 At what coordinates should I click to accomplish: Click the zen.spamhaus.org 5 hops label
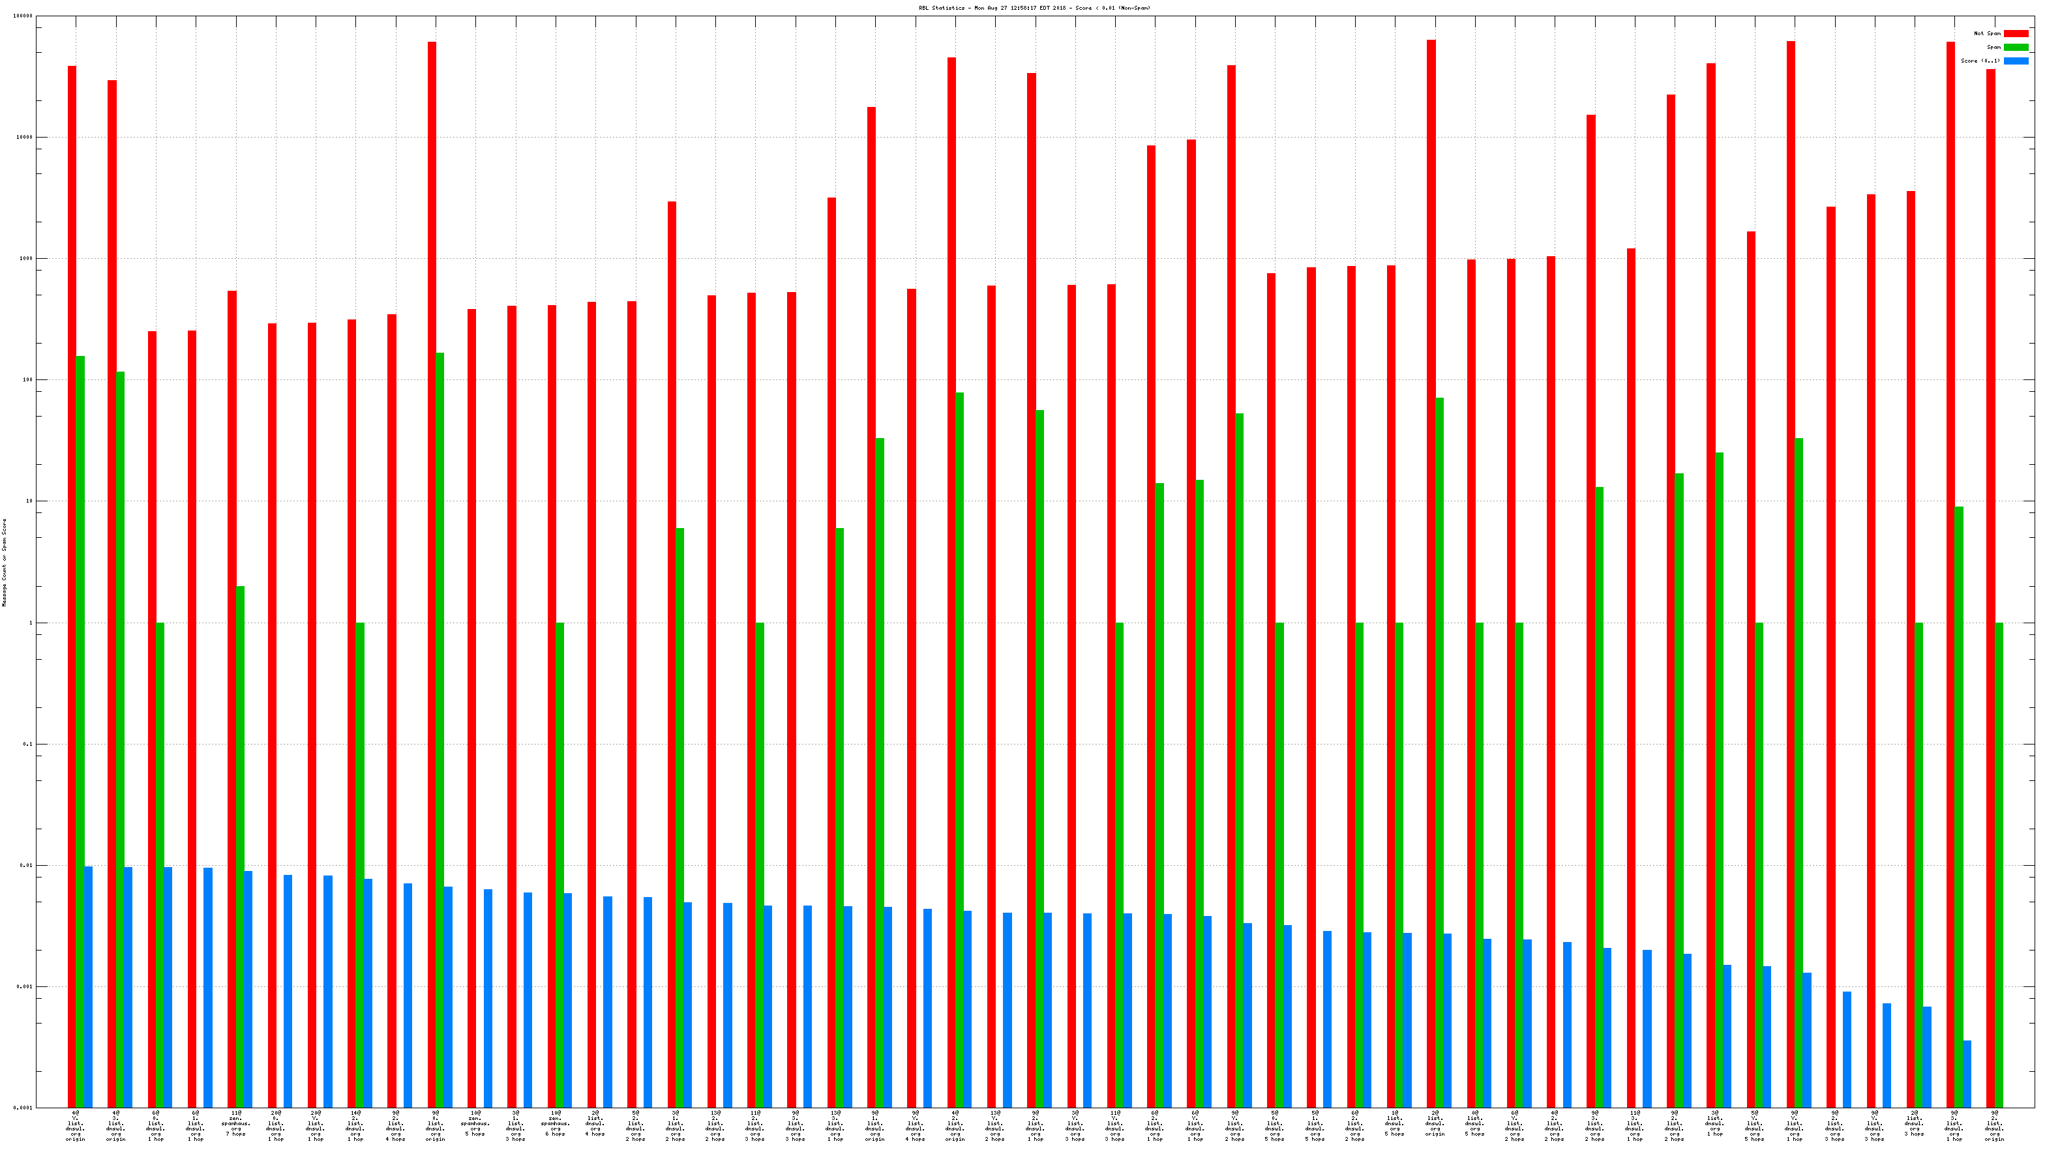pyautogui.click(x=475, y=1124)
